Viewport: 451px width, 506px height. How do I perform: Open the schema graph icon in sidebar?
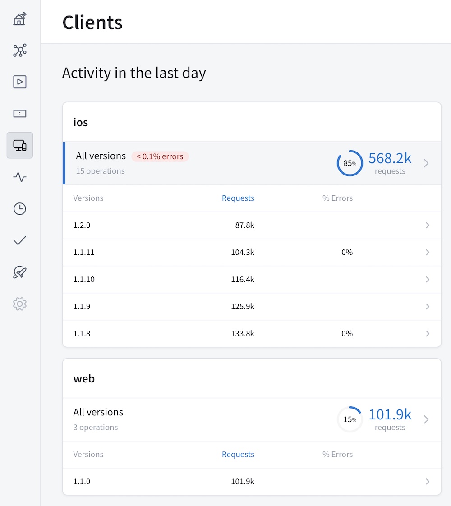click(20, 51)
